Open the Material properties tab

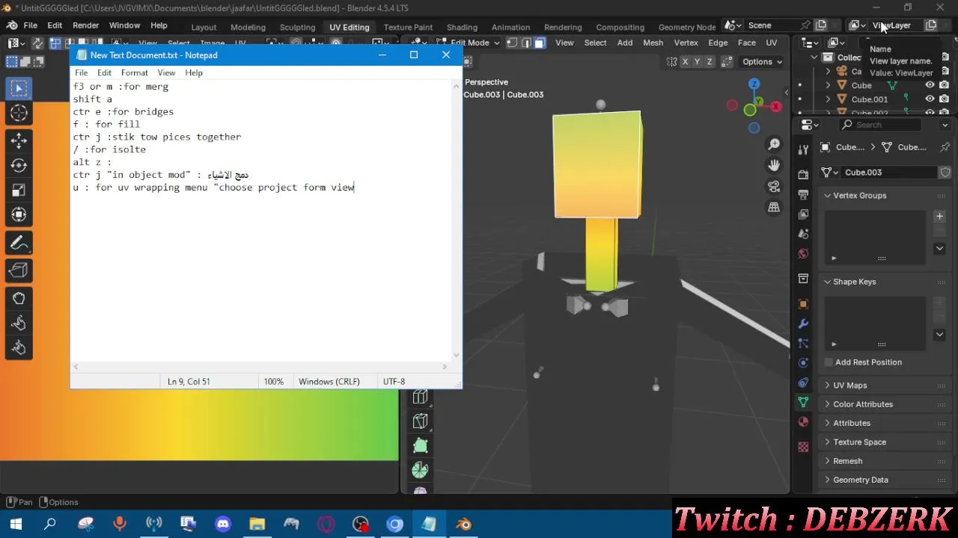click(803, 421)
